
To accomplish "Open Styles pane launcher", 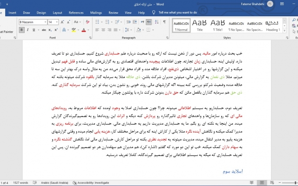I will point(287,38).
